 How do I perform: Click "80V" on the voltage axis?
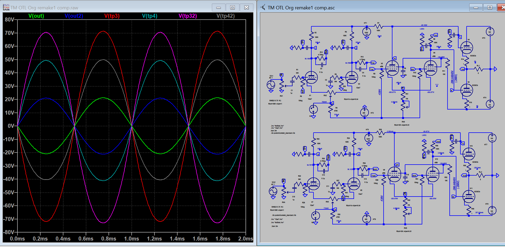coord(9,20)
